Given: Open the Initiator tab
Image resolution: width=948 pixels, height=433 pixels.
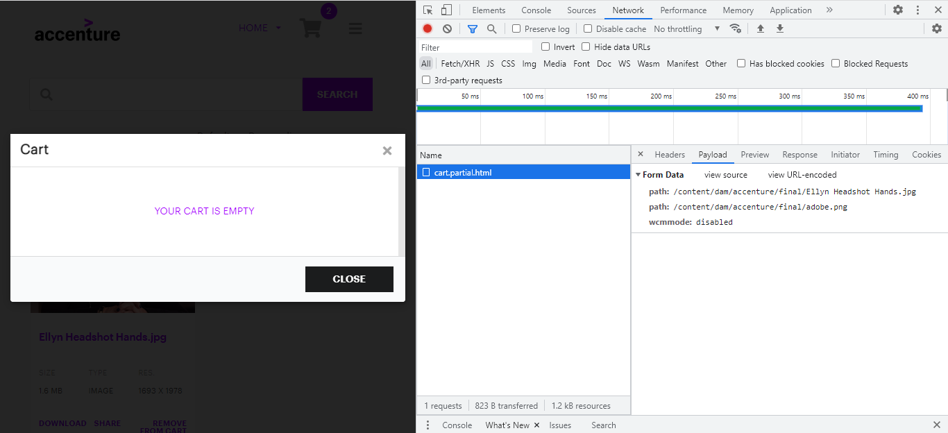Looking at the screenshot, I should pyautogui.click(x=845, y=155).
